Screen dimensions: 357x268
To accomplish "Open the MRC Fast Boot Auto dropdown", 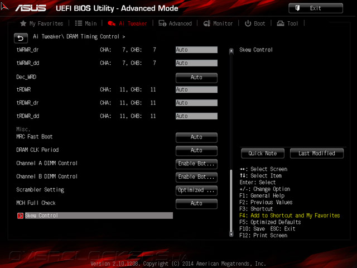I will [196, 137].
